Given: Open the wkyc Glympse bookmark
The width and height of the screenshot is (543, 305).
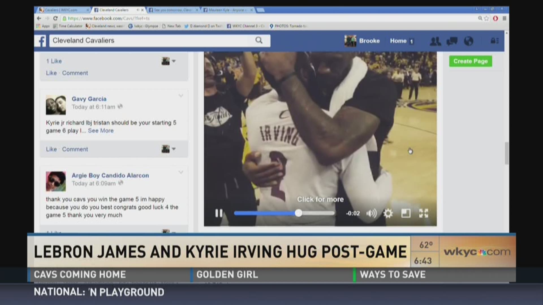Looking at the screenshot, I should pos(143,26).
